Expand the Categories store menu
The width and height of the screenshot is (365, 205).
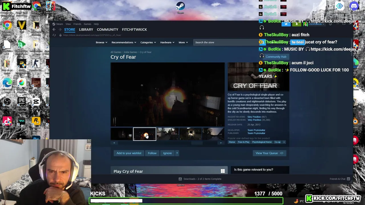click(148, 42)
